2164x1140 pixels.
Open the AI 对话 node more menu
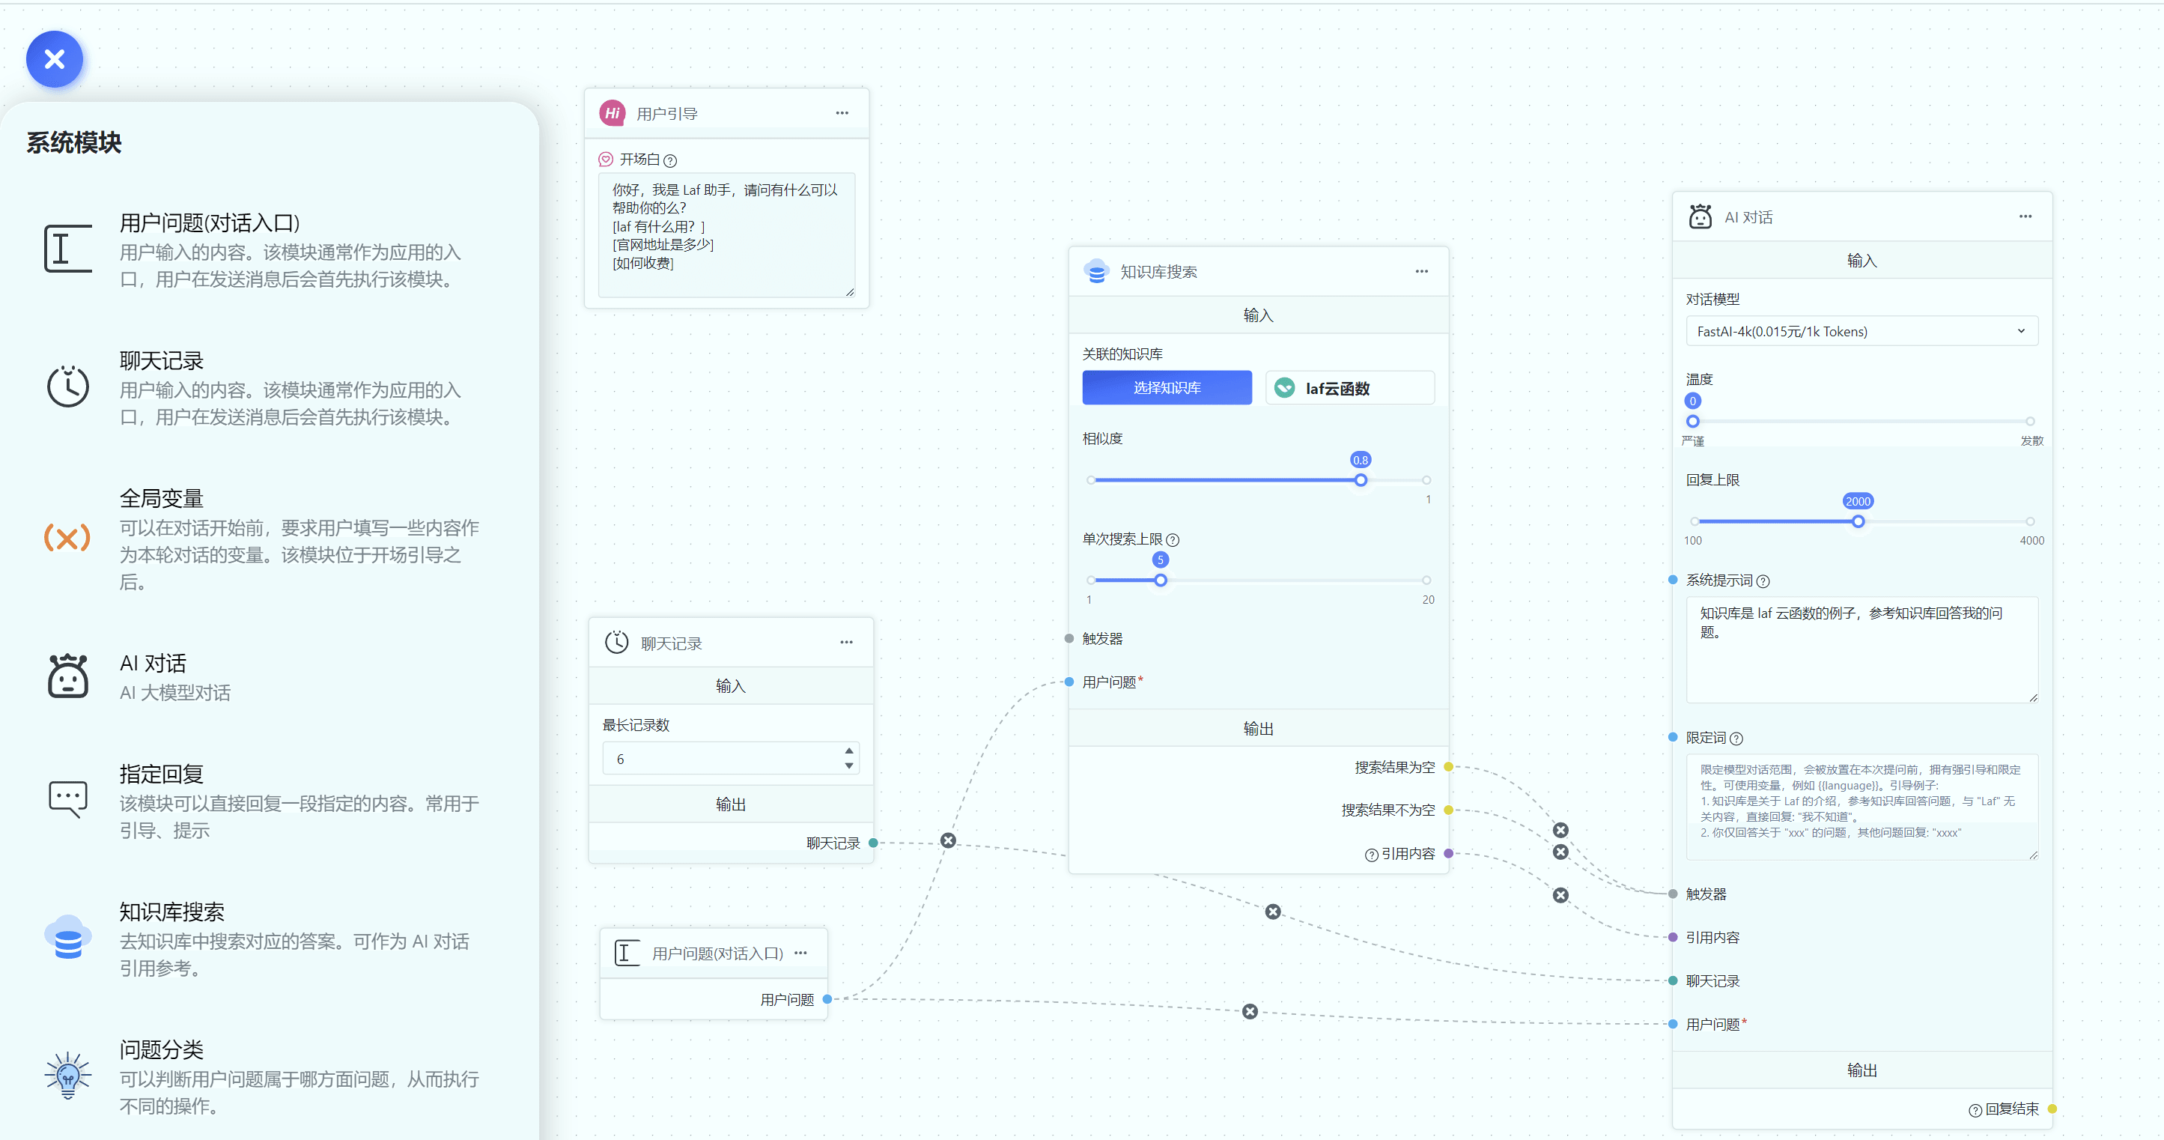[x=2025, y=216]
